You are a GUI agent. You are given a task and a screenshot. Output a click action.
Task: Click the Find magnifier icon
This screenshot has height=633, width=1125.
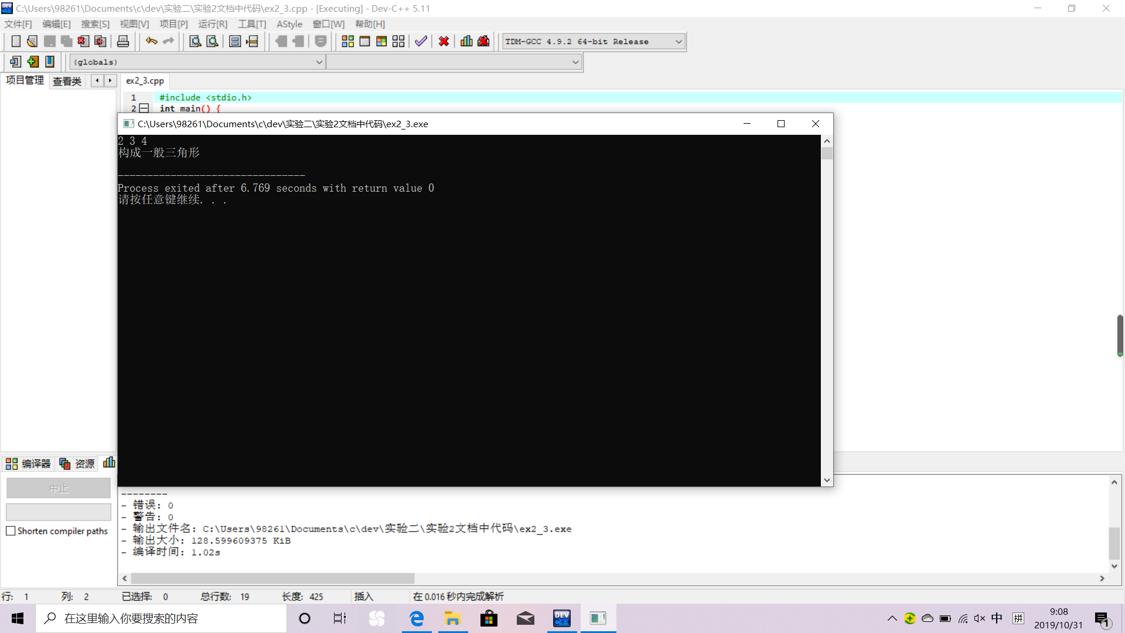tap(195, 42)
